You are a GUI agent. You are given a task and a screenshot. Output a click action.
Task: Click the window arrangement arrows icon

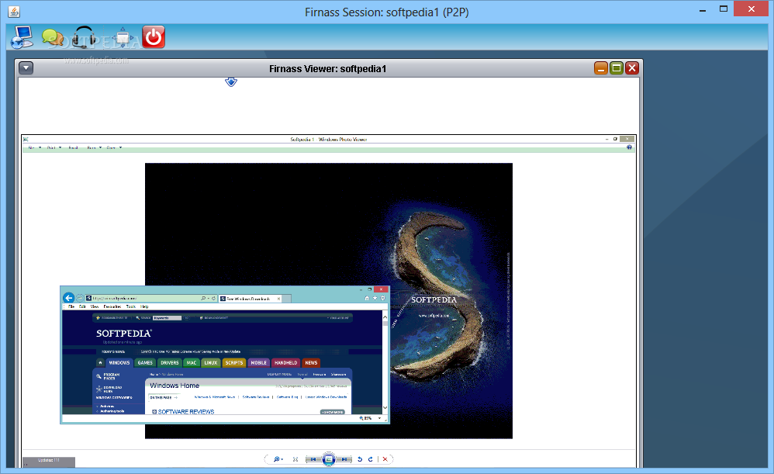(x=123, y=37)
